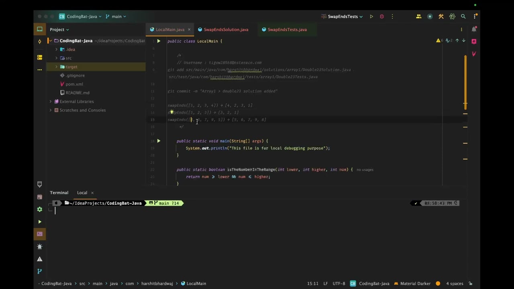514x289 pixels.
Task: Open the pink AI assistant icon
Action: [474, 41]
